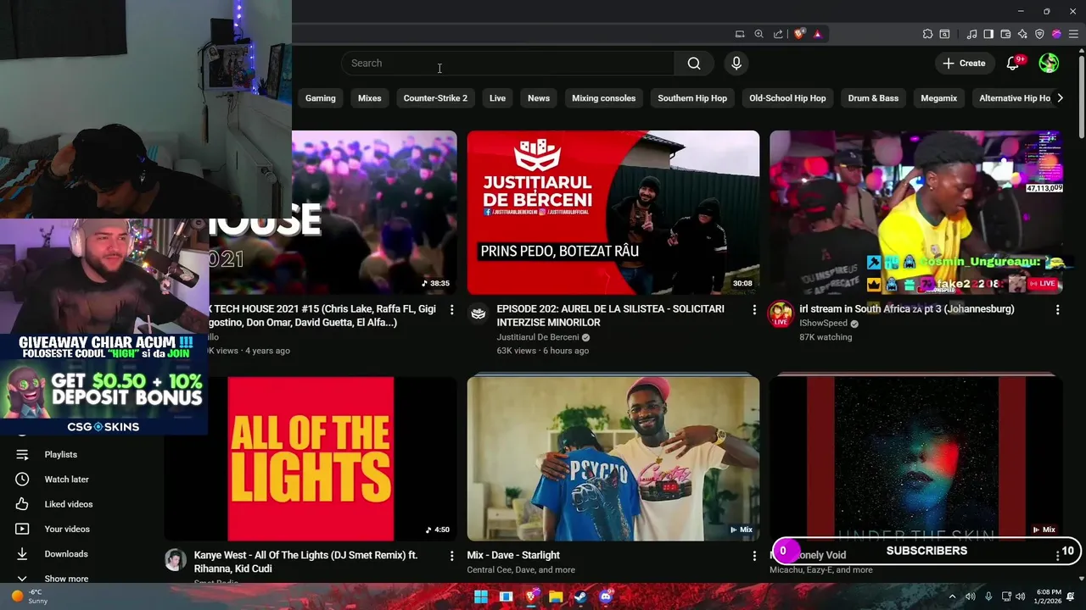This screenshot has height=610, width=1086.
Task: Visit IShowSpeed channel name link
Action: [x=823, y=324]
